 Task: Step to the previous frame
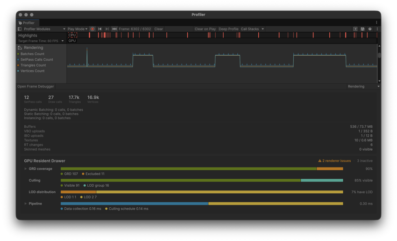point(100,29)
